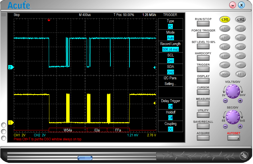Click SET LEVEL TO 50% button
Screen dimensions: 253x164
click(203, 47)
